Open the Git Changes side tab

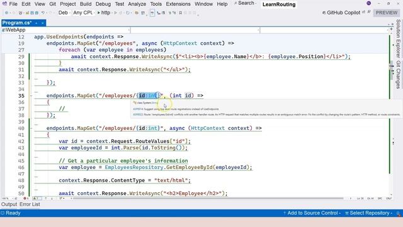(399, 74)
